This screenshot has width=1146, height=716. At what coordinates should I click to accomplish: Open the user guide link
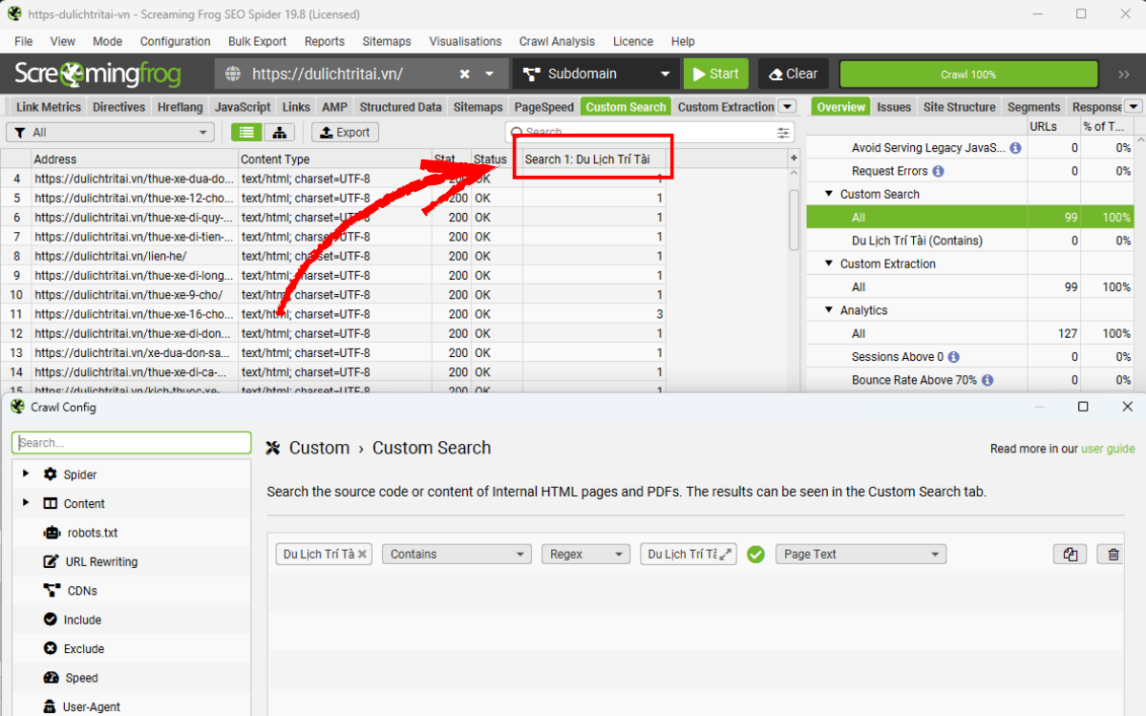tap(1108, 449)
